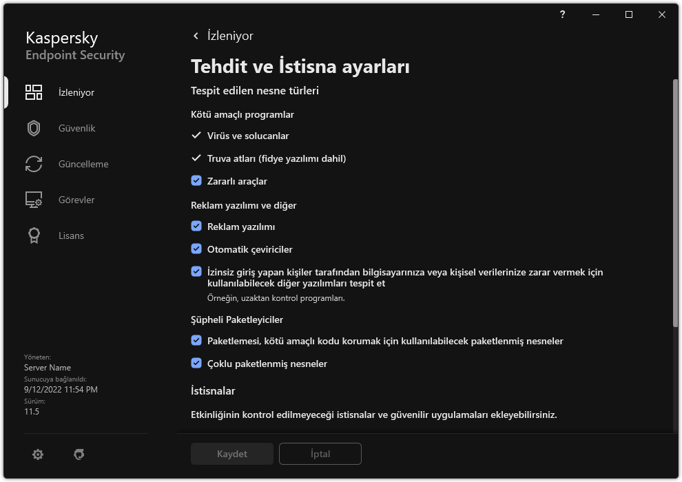The image size is (682, 482).
Task: Uncheck the Paketlemesi packed objects checkbox
Action: coord(196,341)
